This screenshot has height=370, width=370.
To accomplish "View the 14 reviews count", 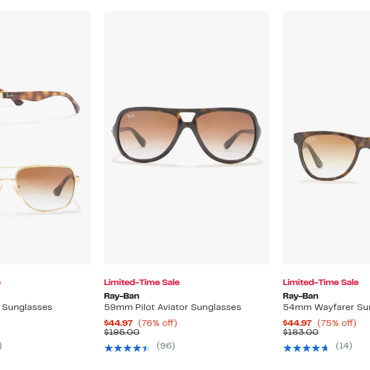I will 344,346.
